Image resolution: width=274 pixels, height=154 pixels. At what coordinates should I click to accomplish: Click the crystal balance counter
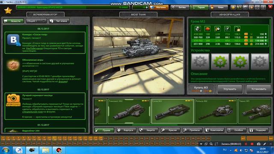140,7
